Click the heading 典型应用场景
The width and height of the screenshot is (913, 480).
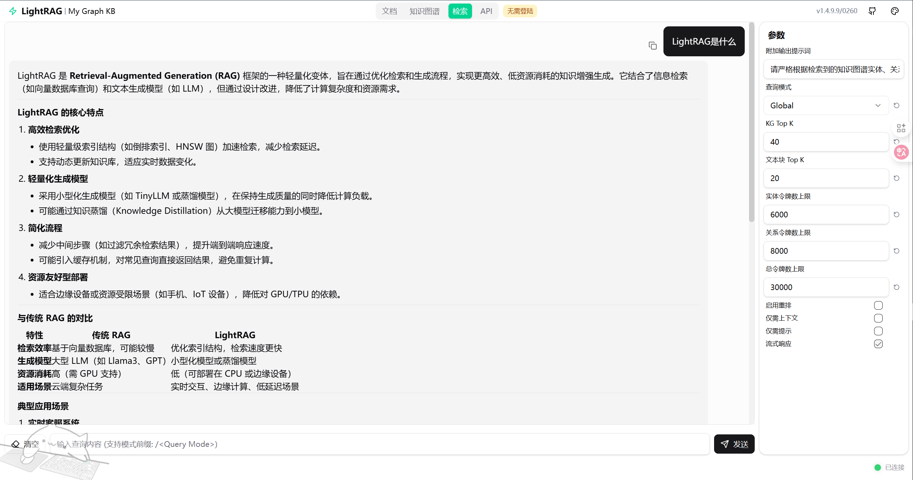click(43, 406)
